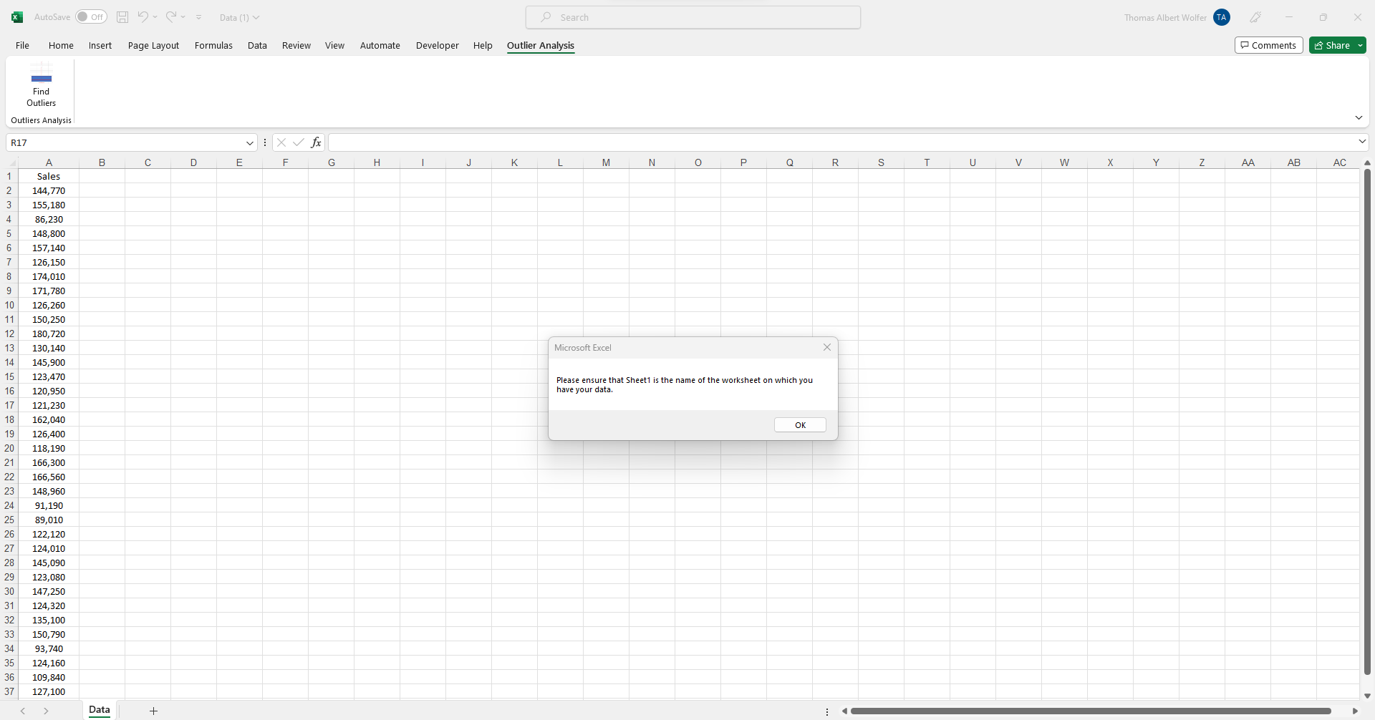Screen dimensions: 1375x720
Task: Click the Insert Function fx icon
Action: pyautogui.click(x=316, y=142)
